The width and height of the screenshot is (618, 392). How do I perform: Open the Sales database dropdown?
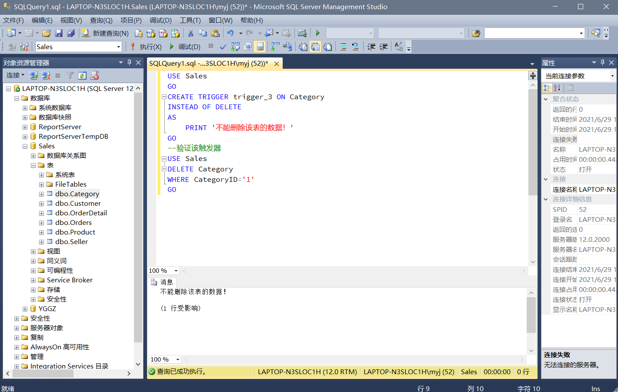coord(118,47)
